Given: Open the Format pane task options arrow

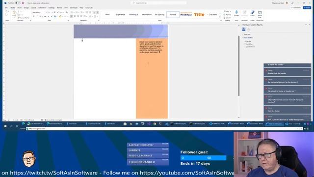Looking at the screenshot, I should point(306,25).
